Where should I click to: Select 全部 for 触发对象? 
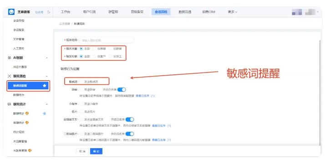pyautogui.click(x=81, y=56)
